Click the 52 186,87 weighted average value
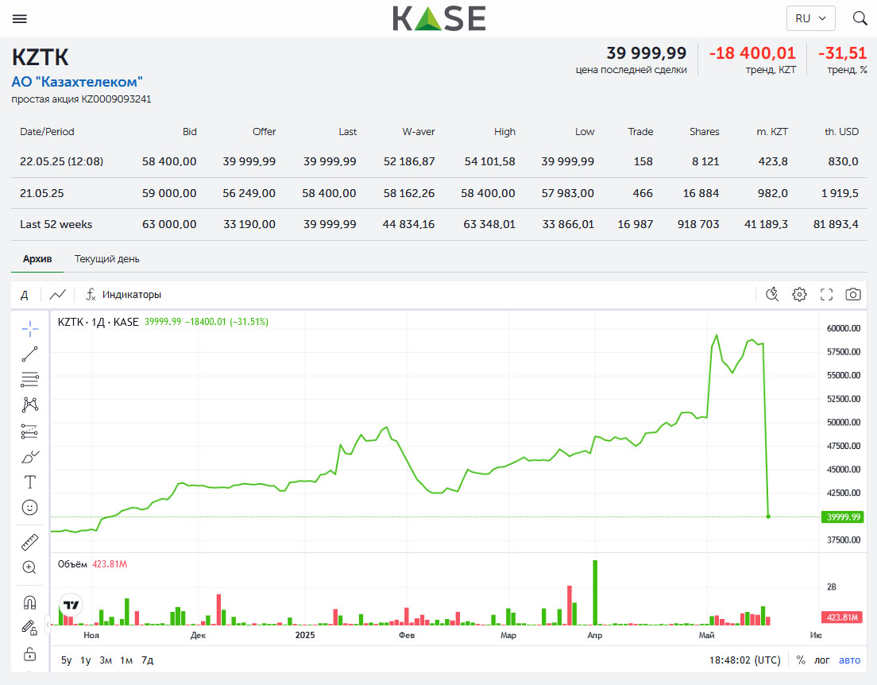The height and width of the screenshot is (685, 877). click(x=409, y=162)
